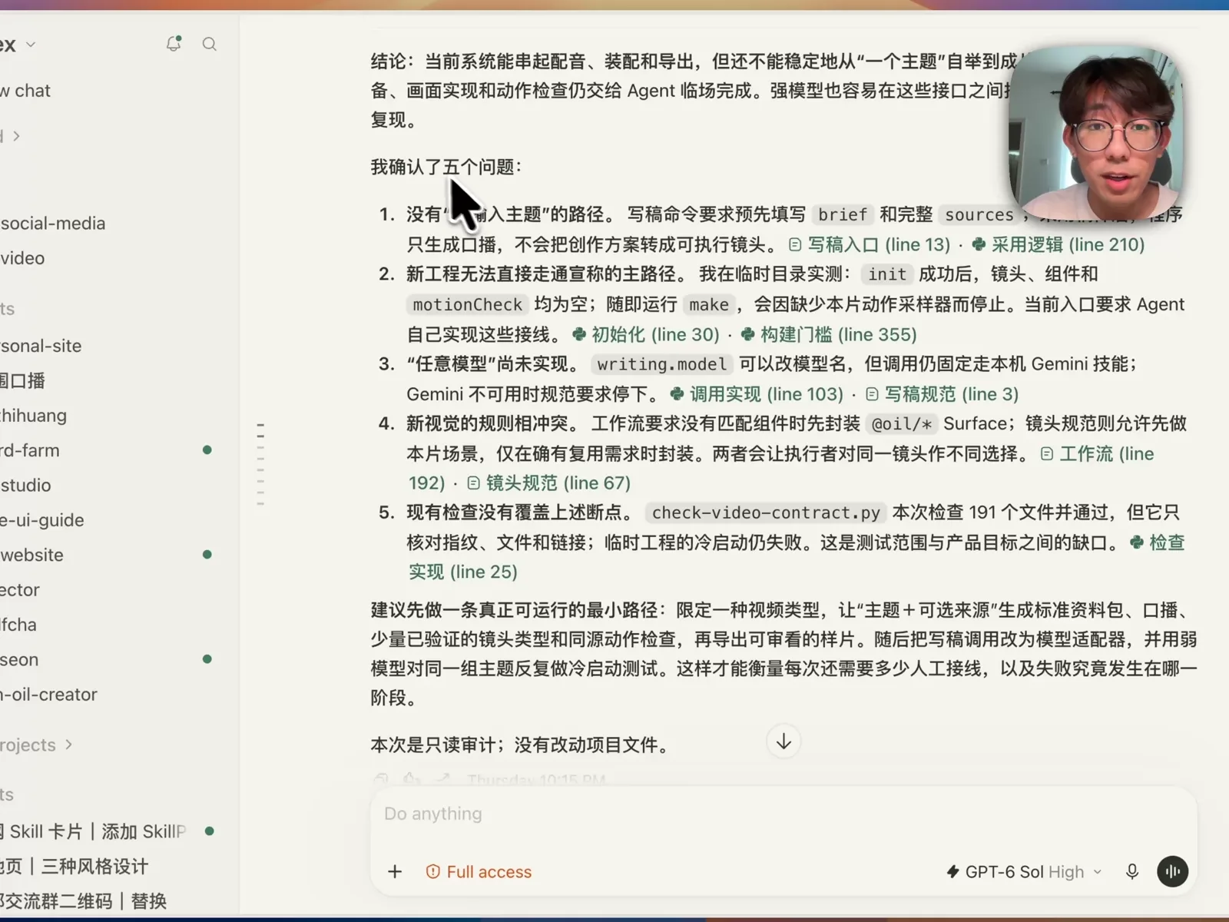The image size is (1229, 922).
Task: Start a new chat from sidebar
Action: point(25,91)
